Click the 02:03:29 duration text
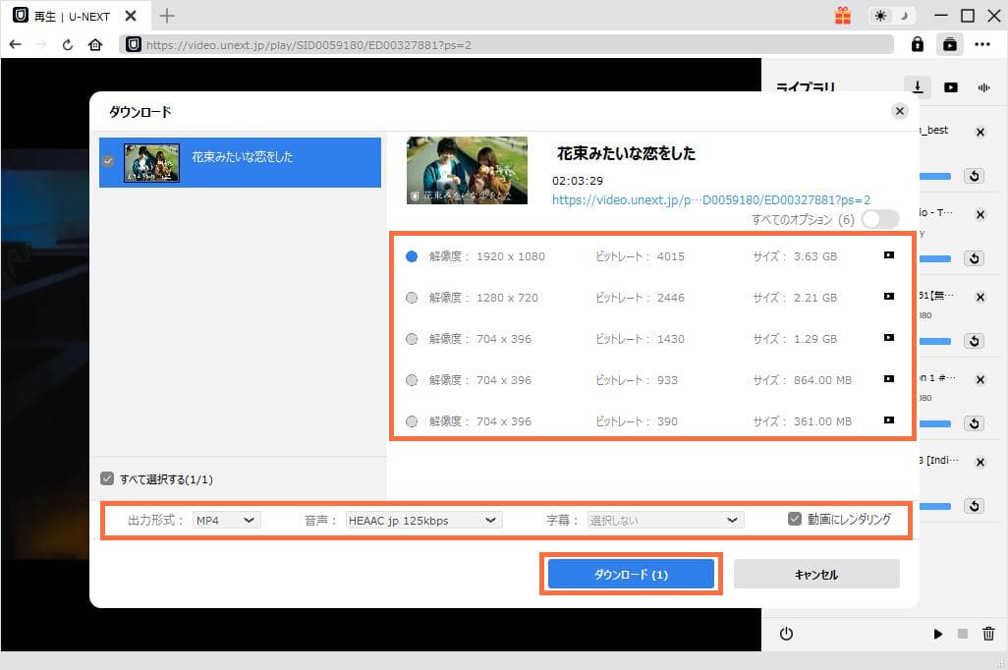The image size is (1008, 670). click(x=578, y=181)
